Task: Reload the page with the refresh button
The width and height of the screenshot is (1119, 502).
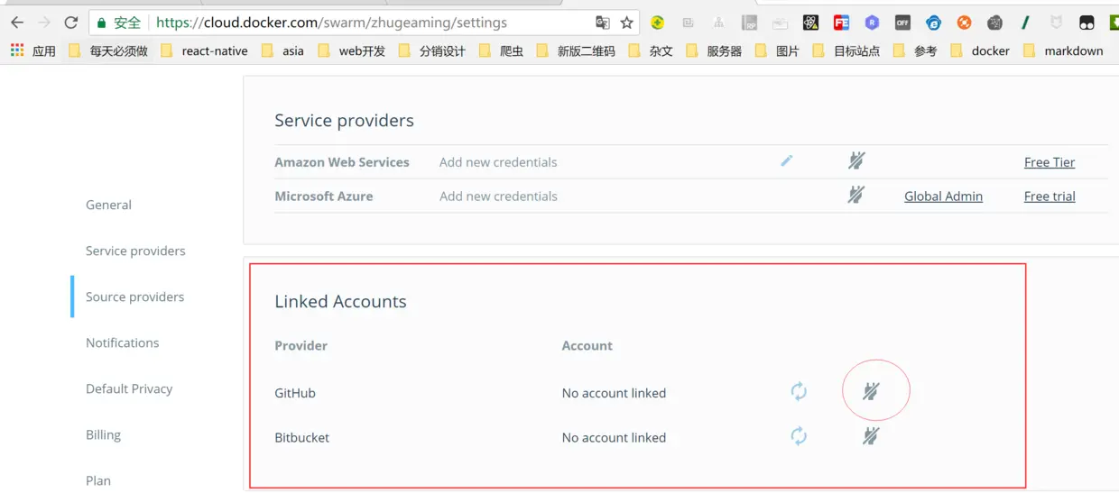Action: point(70,23)
